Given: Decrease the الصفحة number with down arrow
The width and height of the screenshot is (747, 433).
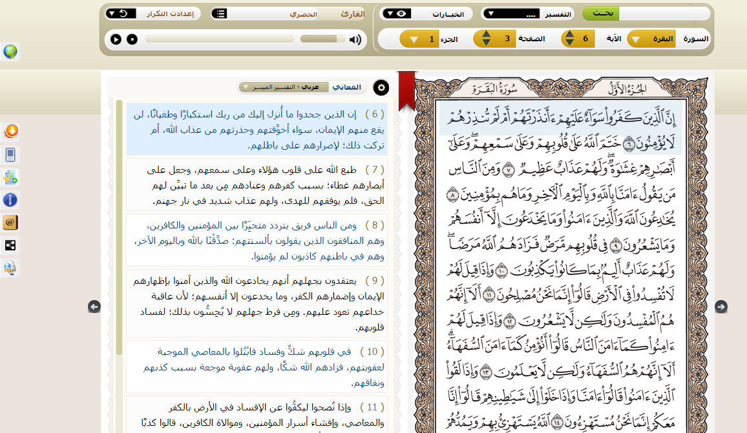Looking at the screenshot, I should [x=486, y=43].
